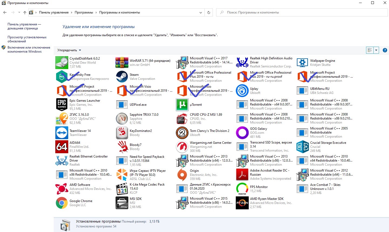Screen dimensions: 389x232
Task: Click the Панель управления breadcrumb
Action: coord(54,12)
